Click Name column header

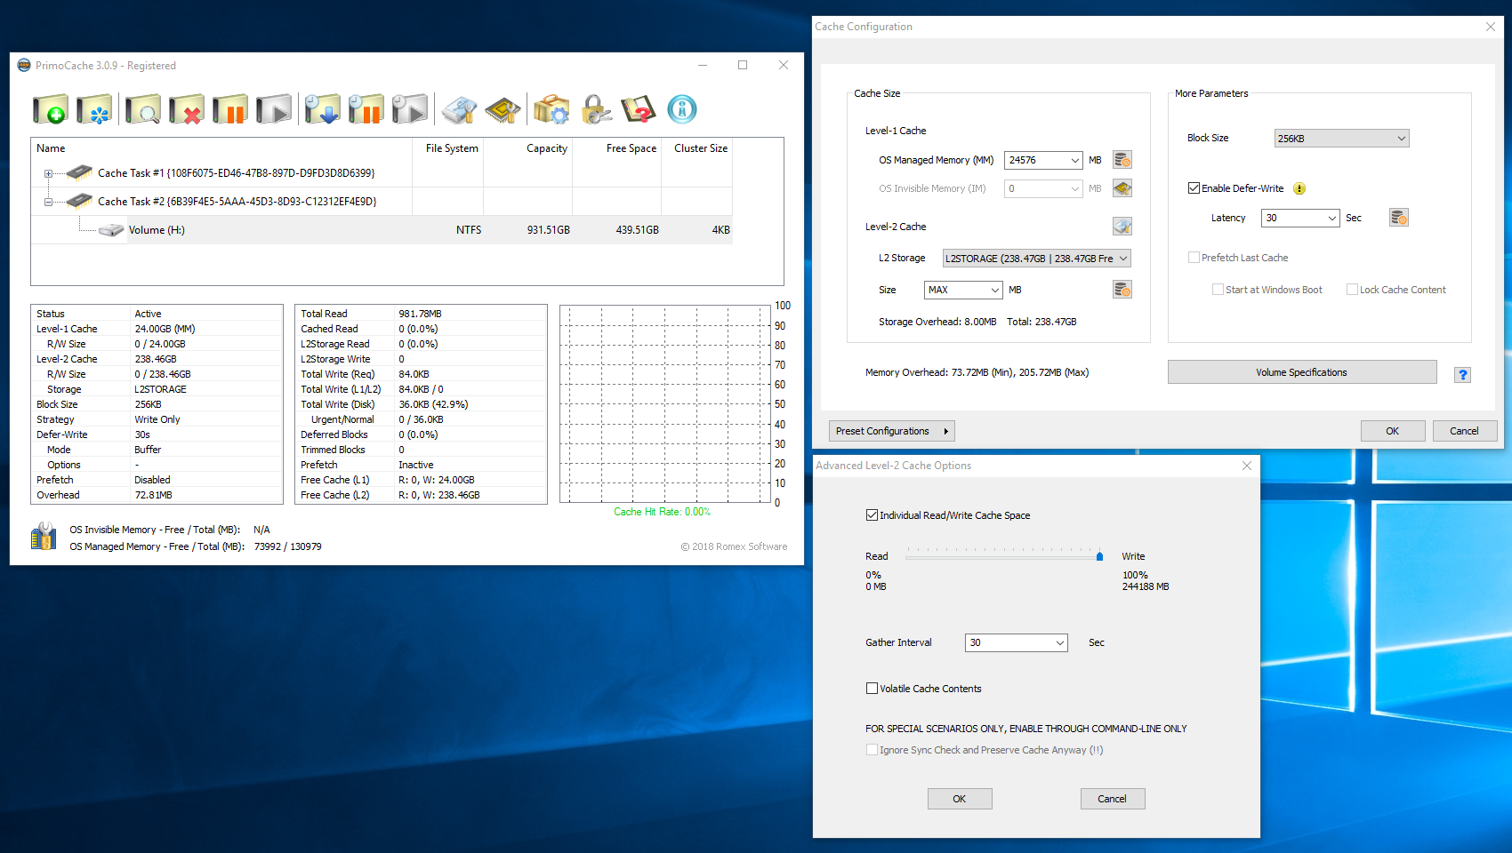point(221,148)
